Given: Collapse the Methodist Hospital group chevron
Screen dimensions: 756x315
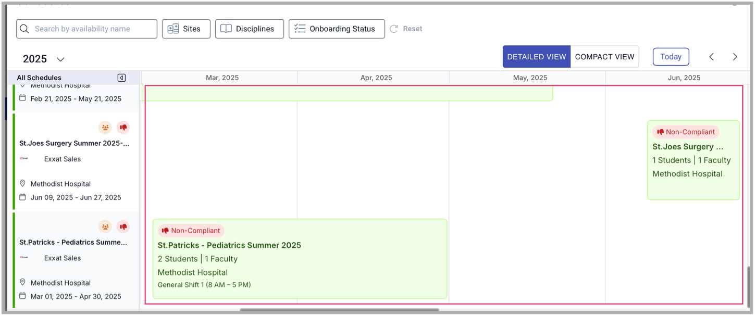Looking at the screenshot, I should [22, 86].
